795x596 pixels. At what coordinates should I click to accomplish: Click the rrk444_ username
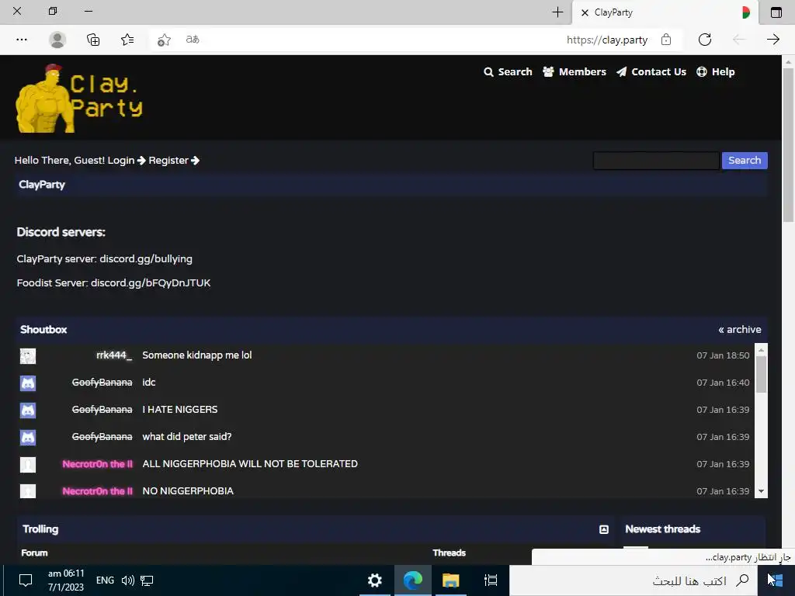pos(114,355)
